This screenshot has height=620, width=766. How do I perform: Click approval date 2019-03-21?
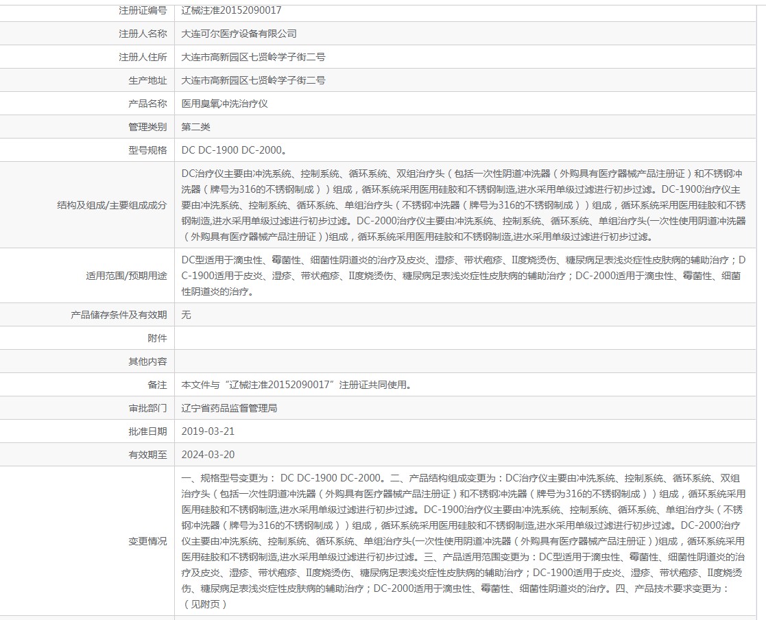[208, 431]
